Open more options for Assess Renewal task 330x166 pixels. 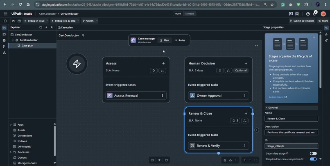[x=162, y=95]
